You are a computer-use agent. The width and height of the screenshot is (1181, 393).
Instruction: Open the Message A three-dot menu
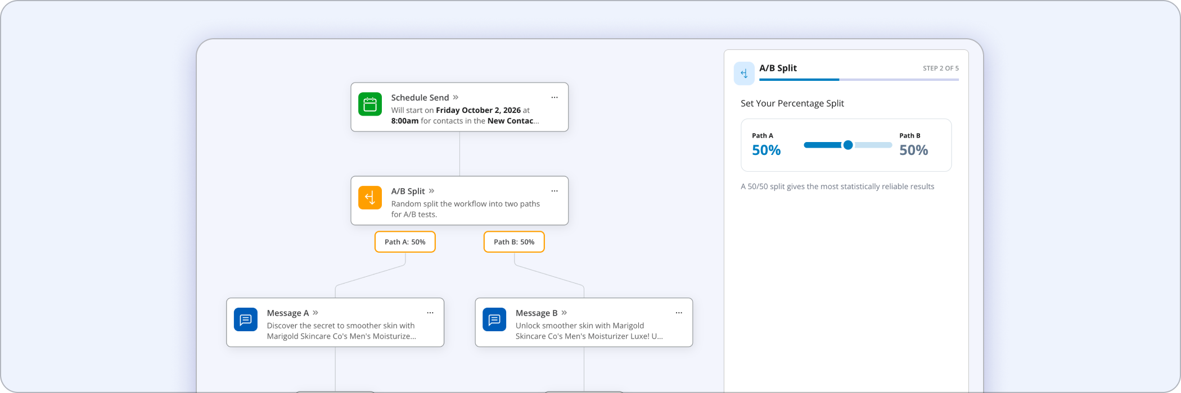click(x=430, y=313)
